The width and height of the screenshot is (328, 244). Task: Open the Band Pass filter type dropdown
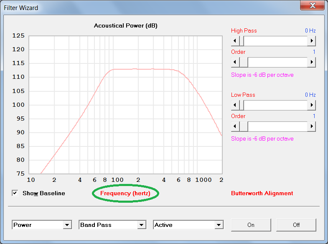pyautogui.click(x=142, y=225)
